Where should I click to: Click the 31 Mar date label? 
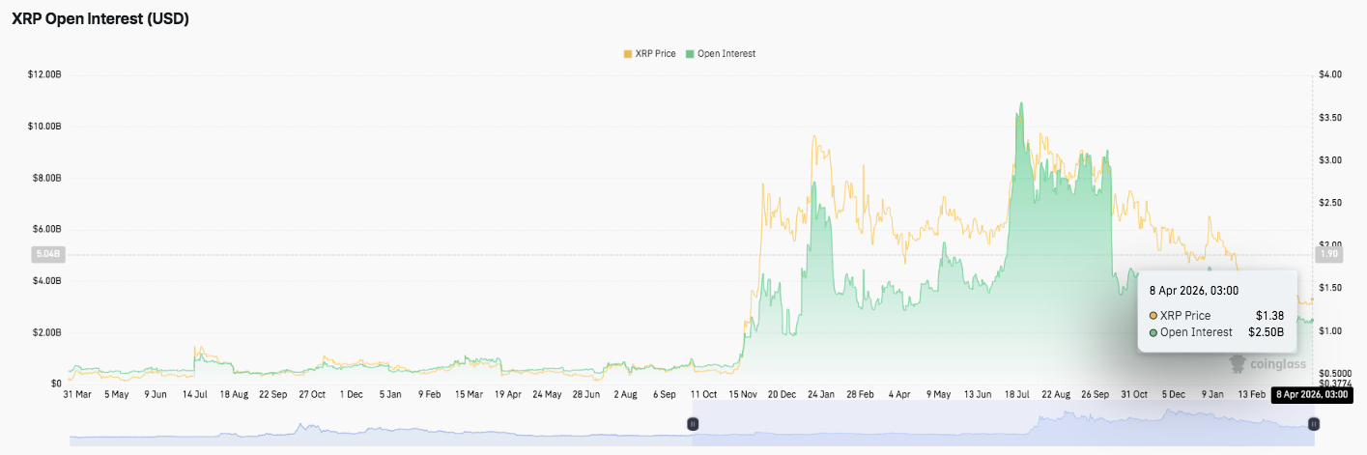click(76, 394)
